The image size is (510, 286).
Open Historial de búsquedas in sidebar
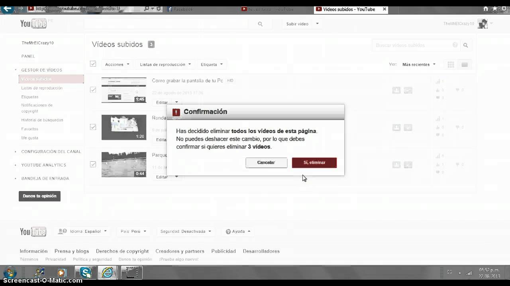pyautogui.click(x=42, y=120)
